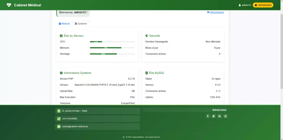Viewport: 283px width, 140px height.
Task: Click the CPU usage progress bar
Action: pyautogui.click(x=112, y=42)
